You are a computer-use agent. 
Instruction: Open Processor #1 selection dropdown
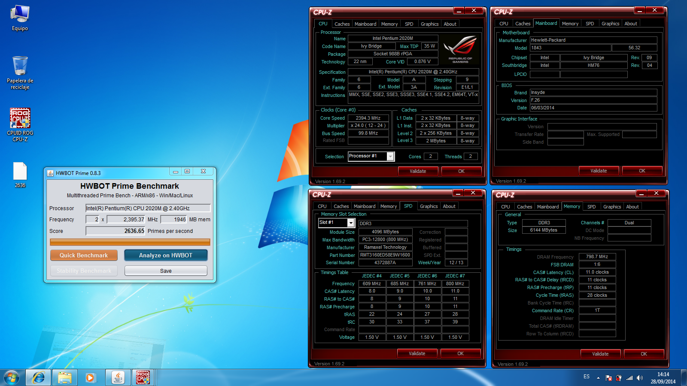click(x=390, y=156)
